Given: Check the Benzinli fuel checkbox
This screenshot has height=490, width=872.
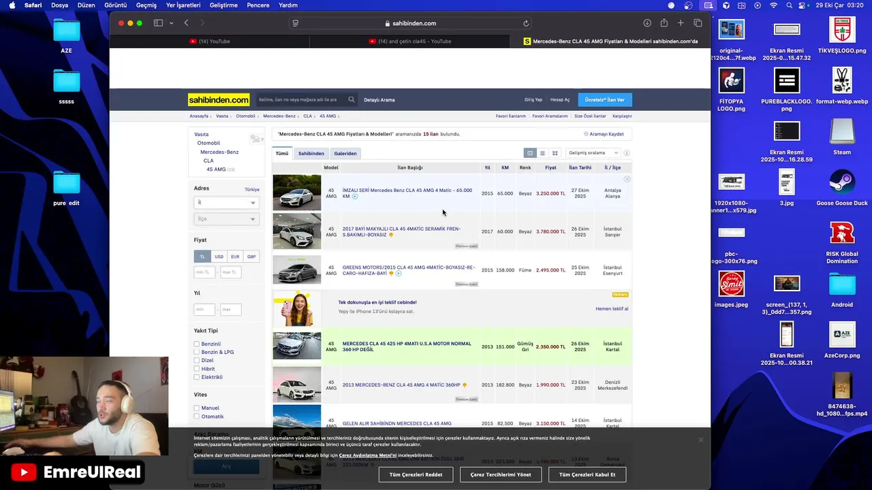Looking at the screenshot, I should point(197,344).
